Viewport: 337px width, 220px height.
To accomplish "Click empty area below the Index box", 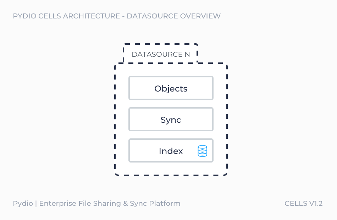I will (x=171, y=169).
